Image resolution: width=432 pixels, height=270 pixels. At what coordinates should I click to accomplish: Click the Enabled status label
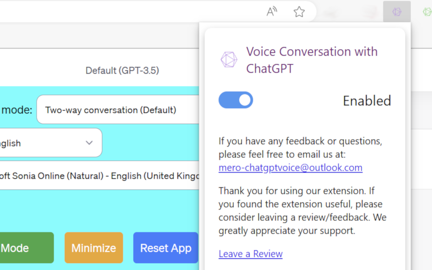pos(367,101)
